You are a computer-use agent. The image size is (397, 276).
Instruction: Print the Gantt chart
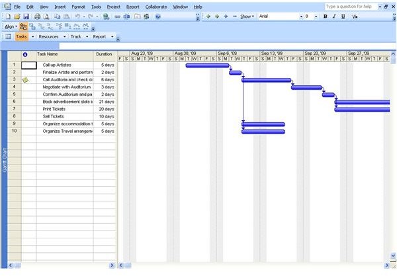coord(37,17)
